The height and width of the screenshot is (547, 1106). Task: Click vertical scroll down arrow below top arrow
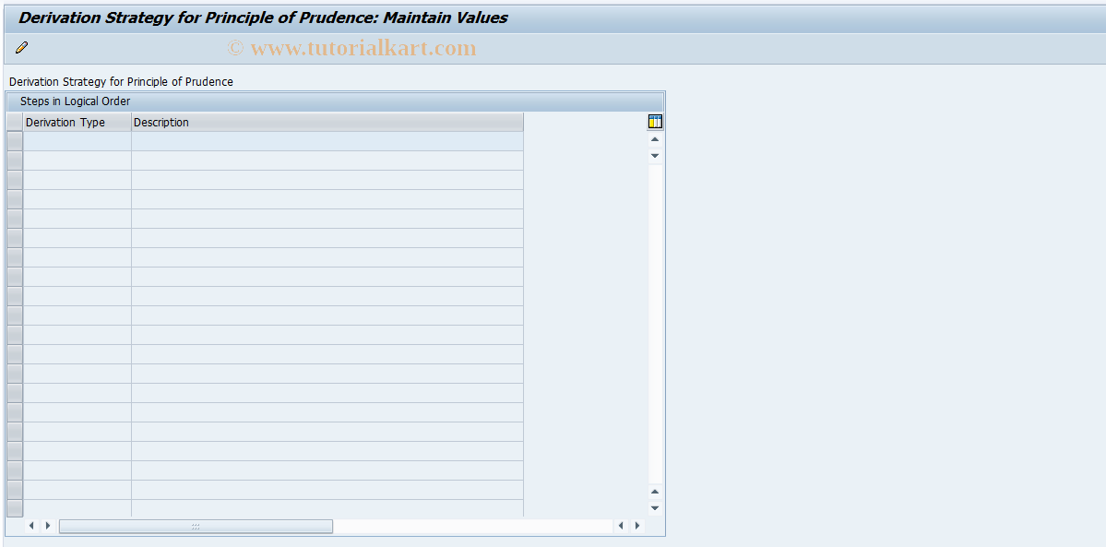(655, 155)
